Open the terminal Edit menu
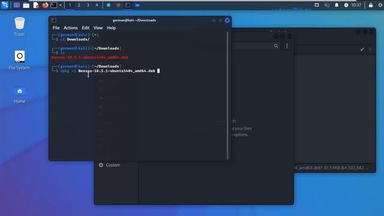This screenshot has width=384, height=216. point(85,28)
